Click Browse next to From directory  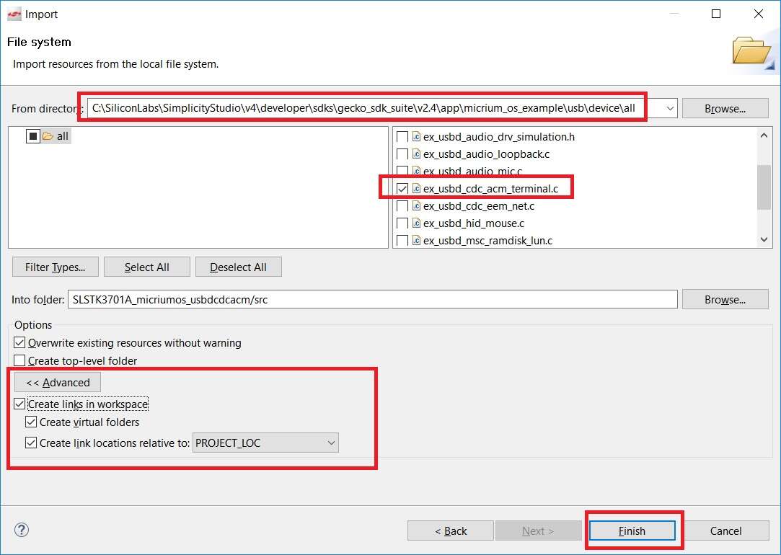[x=725, y=109]
